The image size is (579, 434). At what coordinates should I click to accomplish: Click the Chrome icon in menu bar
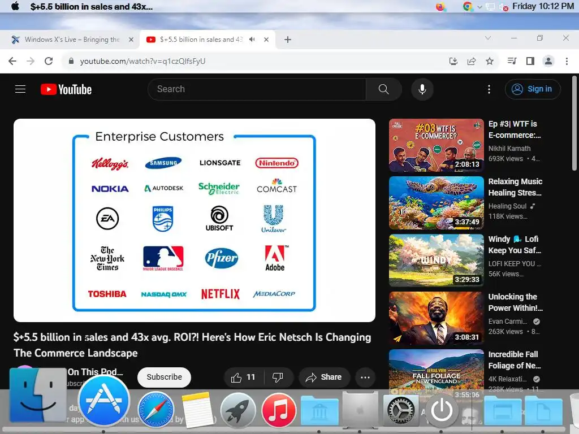[x=468, y=6]
